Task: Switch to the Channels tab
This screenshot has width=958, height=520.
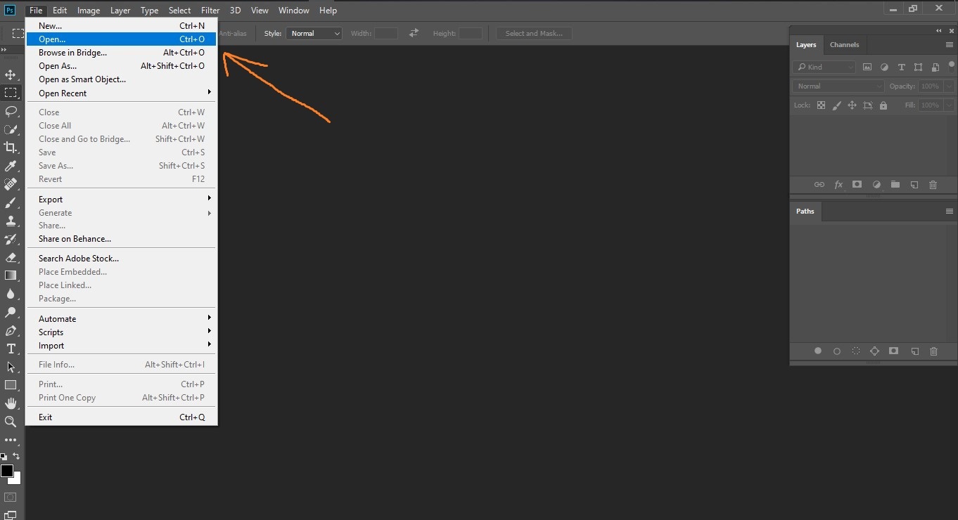Action: [844, 44]
